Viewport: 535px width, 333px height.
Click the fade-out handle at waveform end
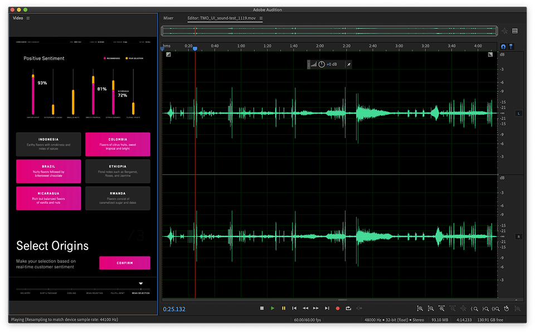tap(490, 55)
